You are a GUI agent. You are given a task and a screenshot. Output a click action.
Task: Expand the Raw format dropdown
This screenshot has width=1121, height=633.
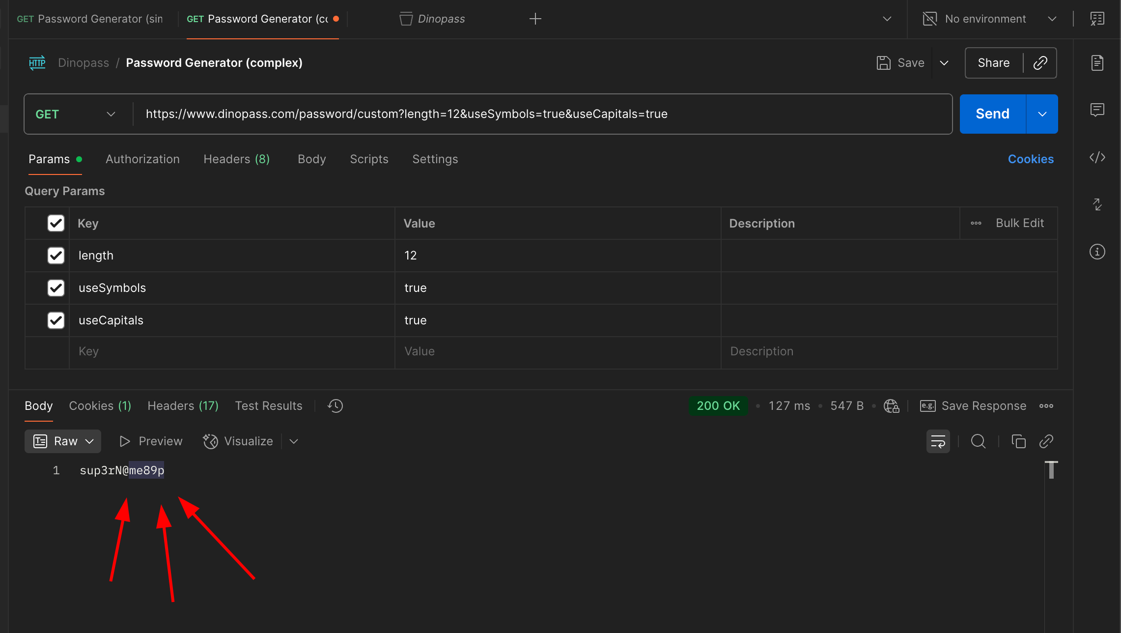pyautogui.click(x=63, y=441)
